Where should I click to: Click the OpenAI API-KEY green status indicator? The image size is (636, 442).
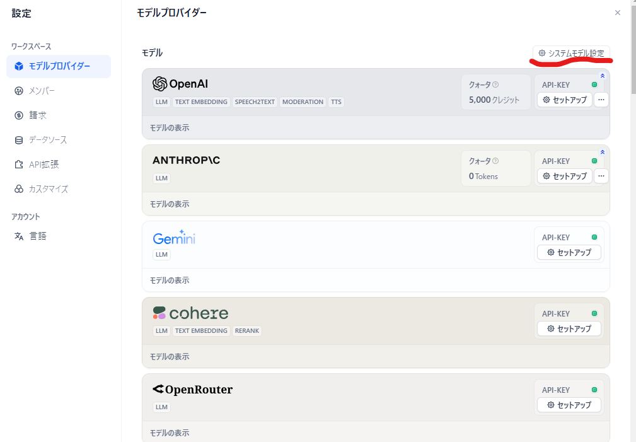point(594,85)
